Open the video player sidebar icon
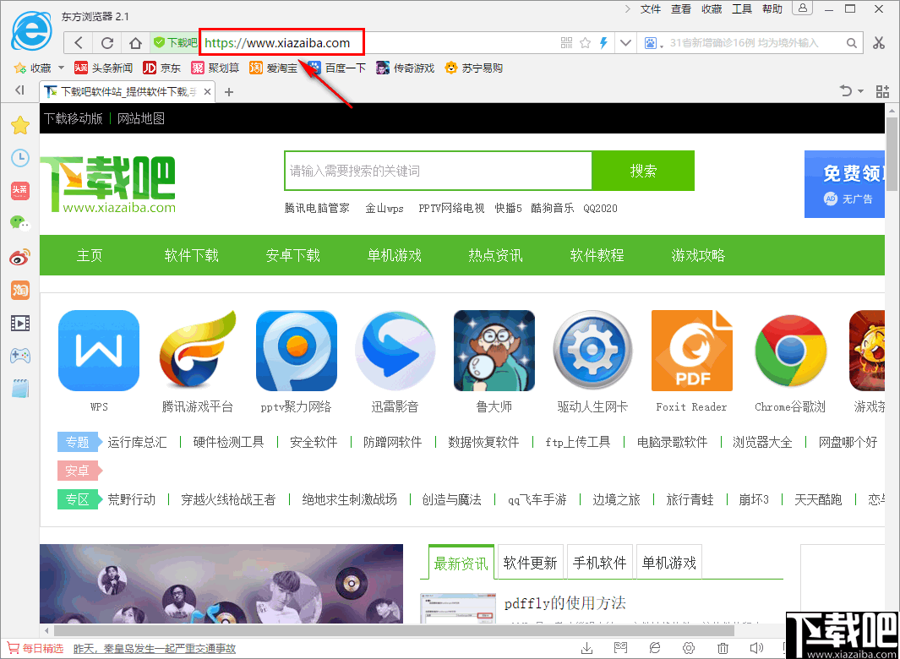Viewport: 900px width, 659px height. 20,322
